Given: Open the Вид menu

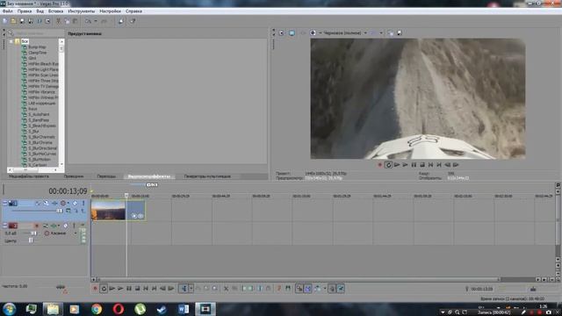Looking at the screenshot, I should click(x=40, y=11).
